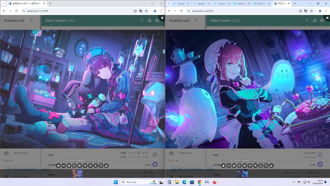Select the first thumbnail in the left viewer strip
The height and width of the screenshot is (186, 330).
click(x=74, y=174)
